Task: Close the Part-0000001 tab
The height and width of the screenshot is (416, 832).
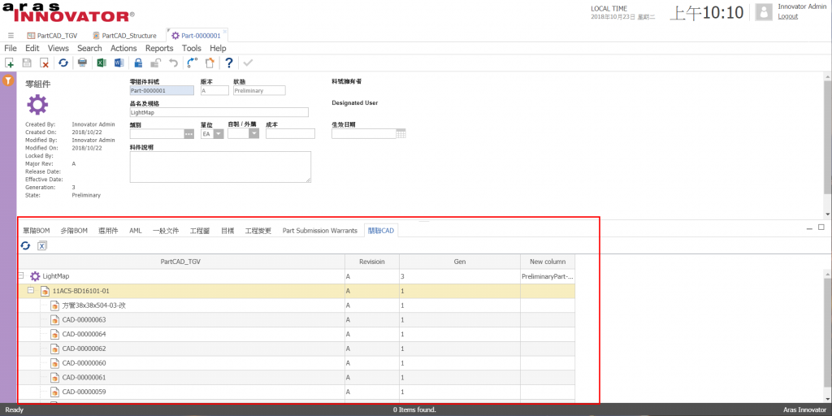Action: point(225,32)
